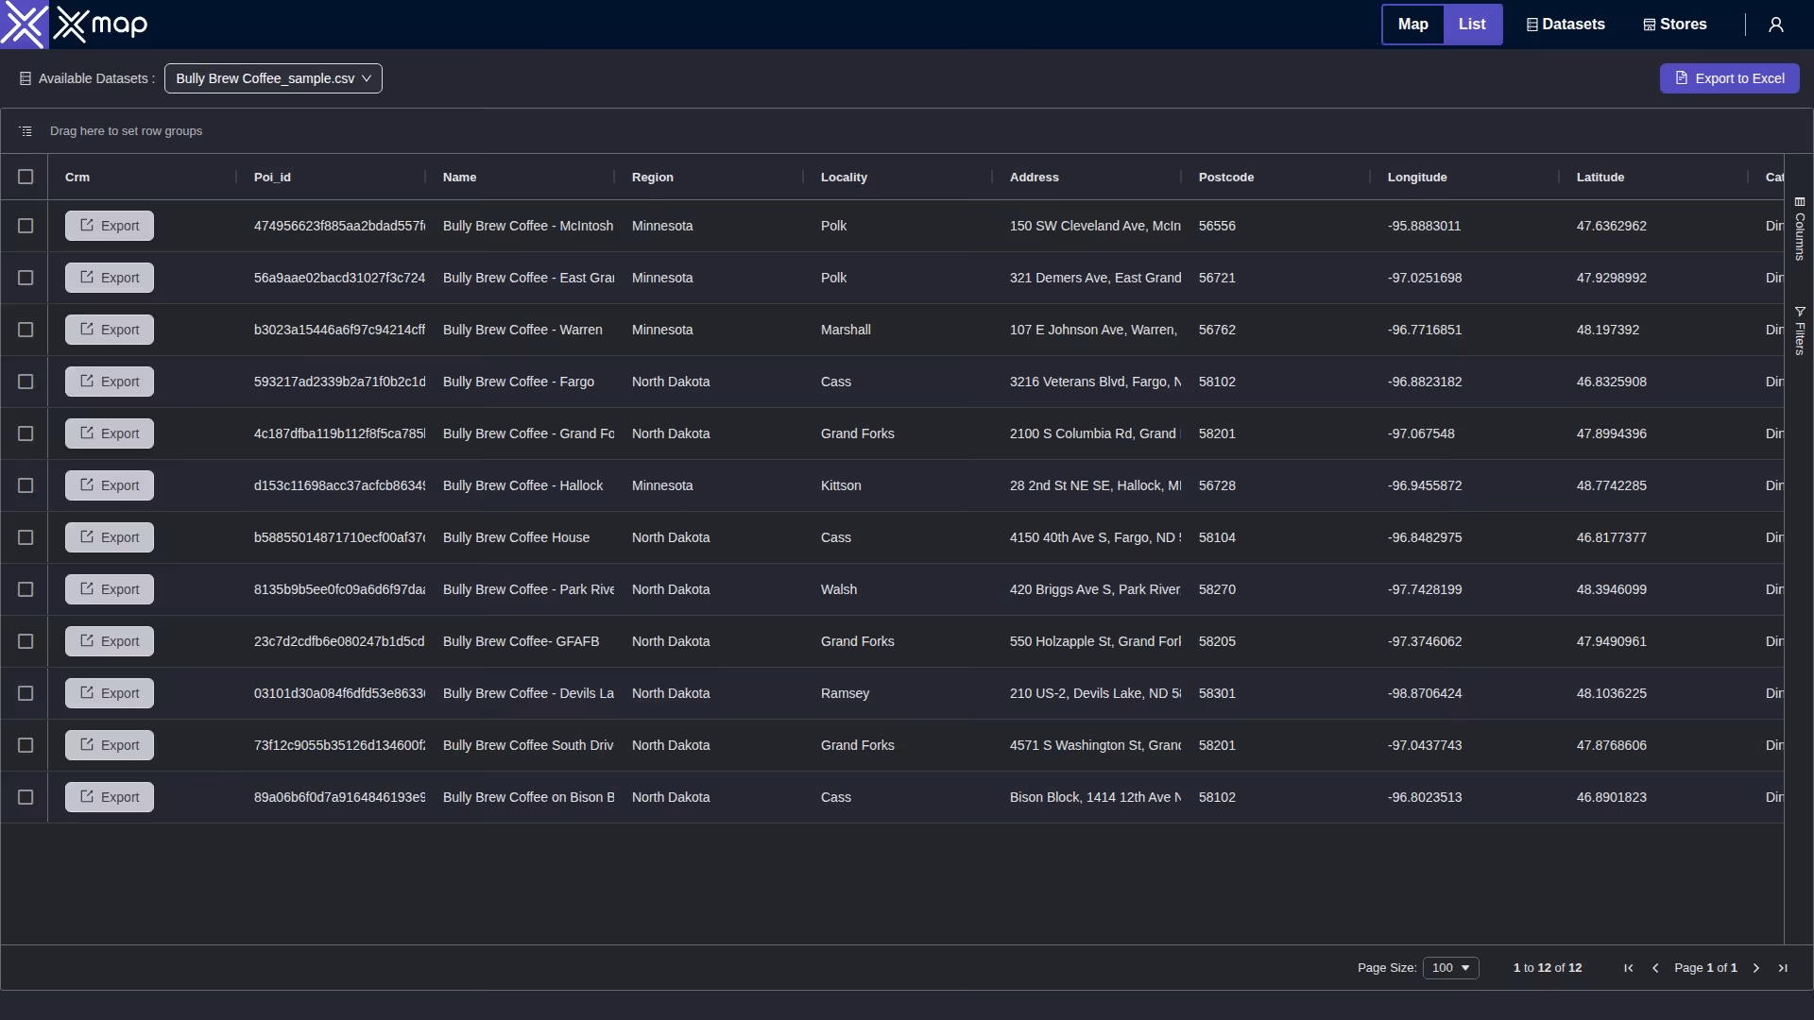1814x1020 pixels.
Task: Check the Fargo row checkbox
Action: [x=26, y=382]
